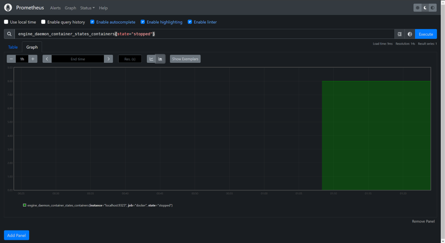Open the Alerts page
445x243 pixels.
coord(55,8)
